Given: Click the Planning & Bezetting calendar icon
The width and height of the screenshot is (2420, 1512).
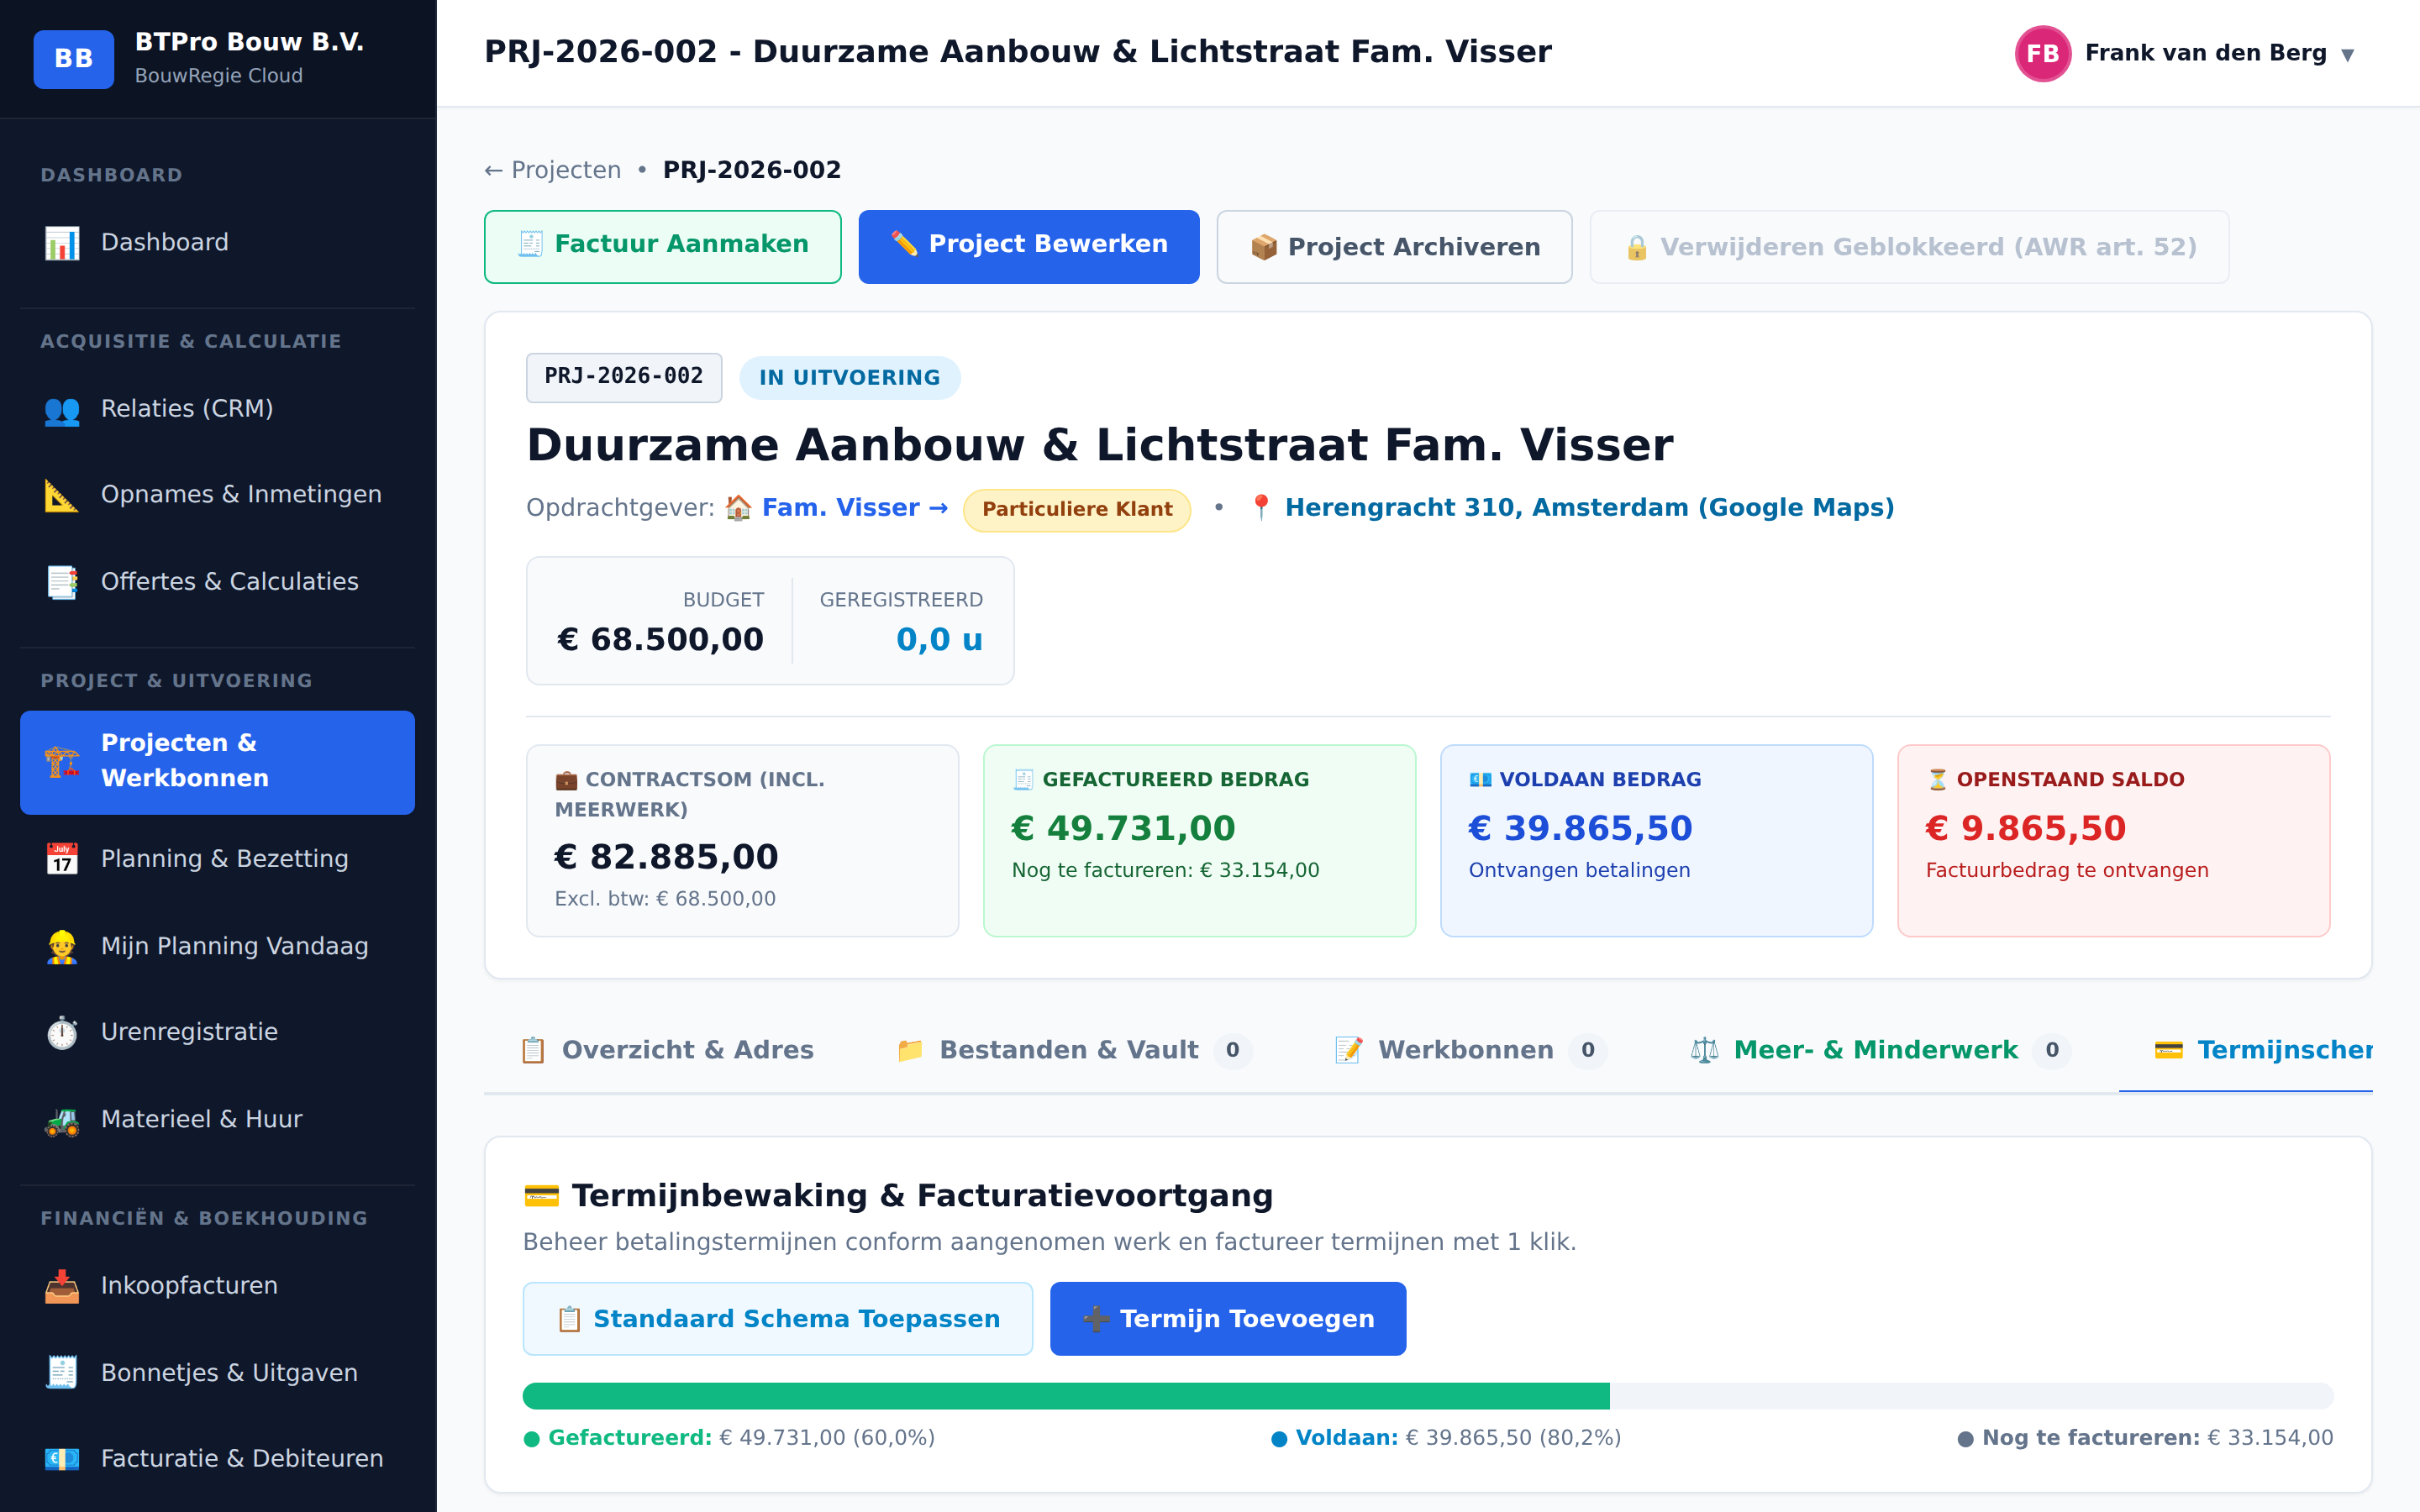Looking at the screenshot, I should pyautogui.click(x=62, y=859).
